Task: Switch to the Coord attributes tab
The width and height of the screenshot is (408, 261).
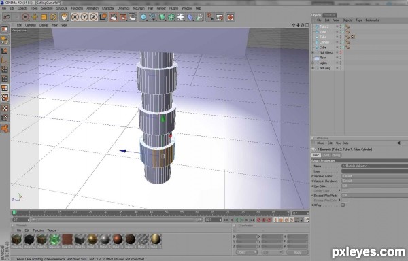Action: coord(326,155)
